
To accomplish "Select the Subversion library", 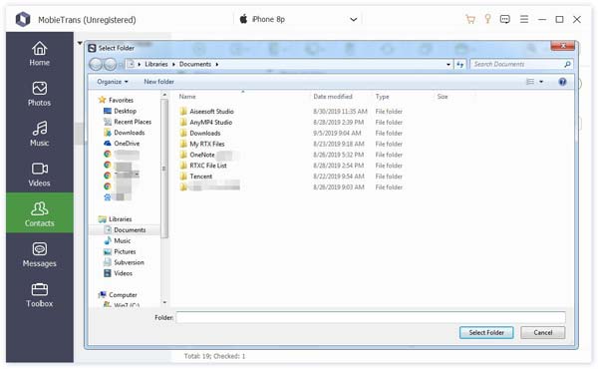I will coord(125,262).
